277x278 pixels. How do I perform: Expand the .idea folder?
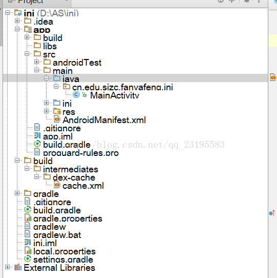click(x=17, y=21)
